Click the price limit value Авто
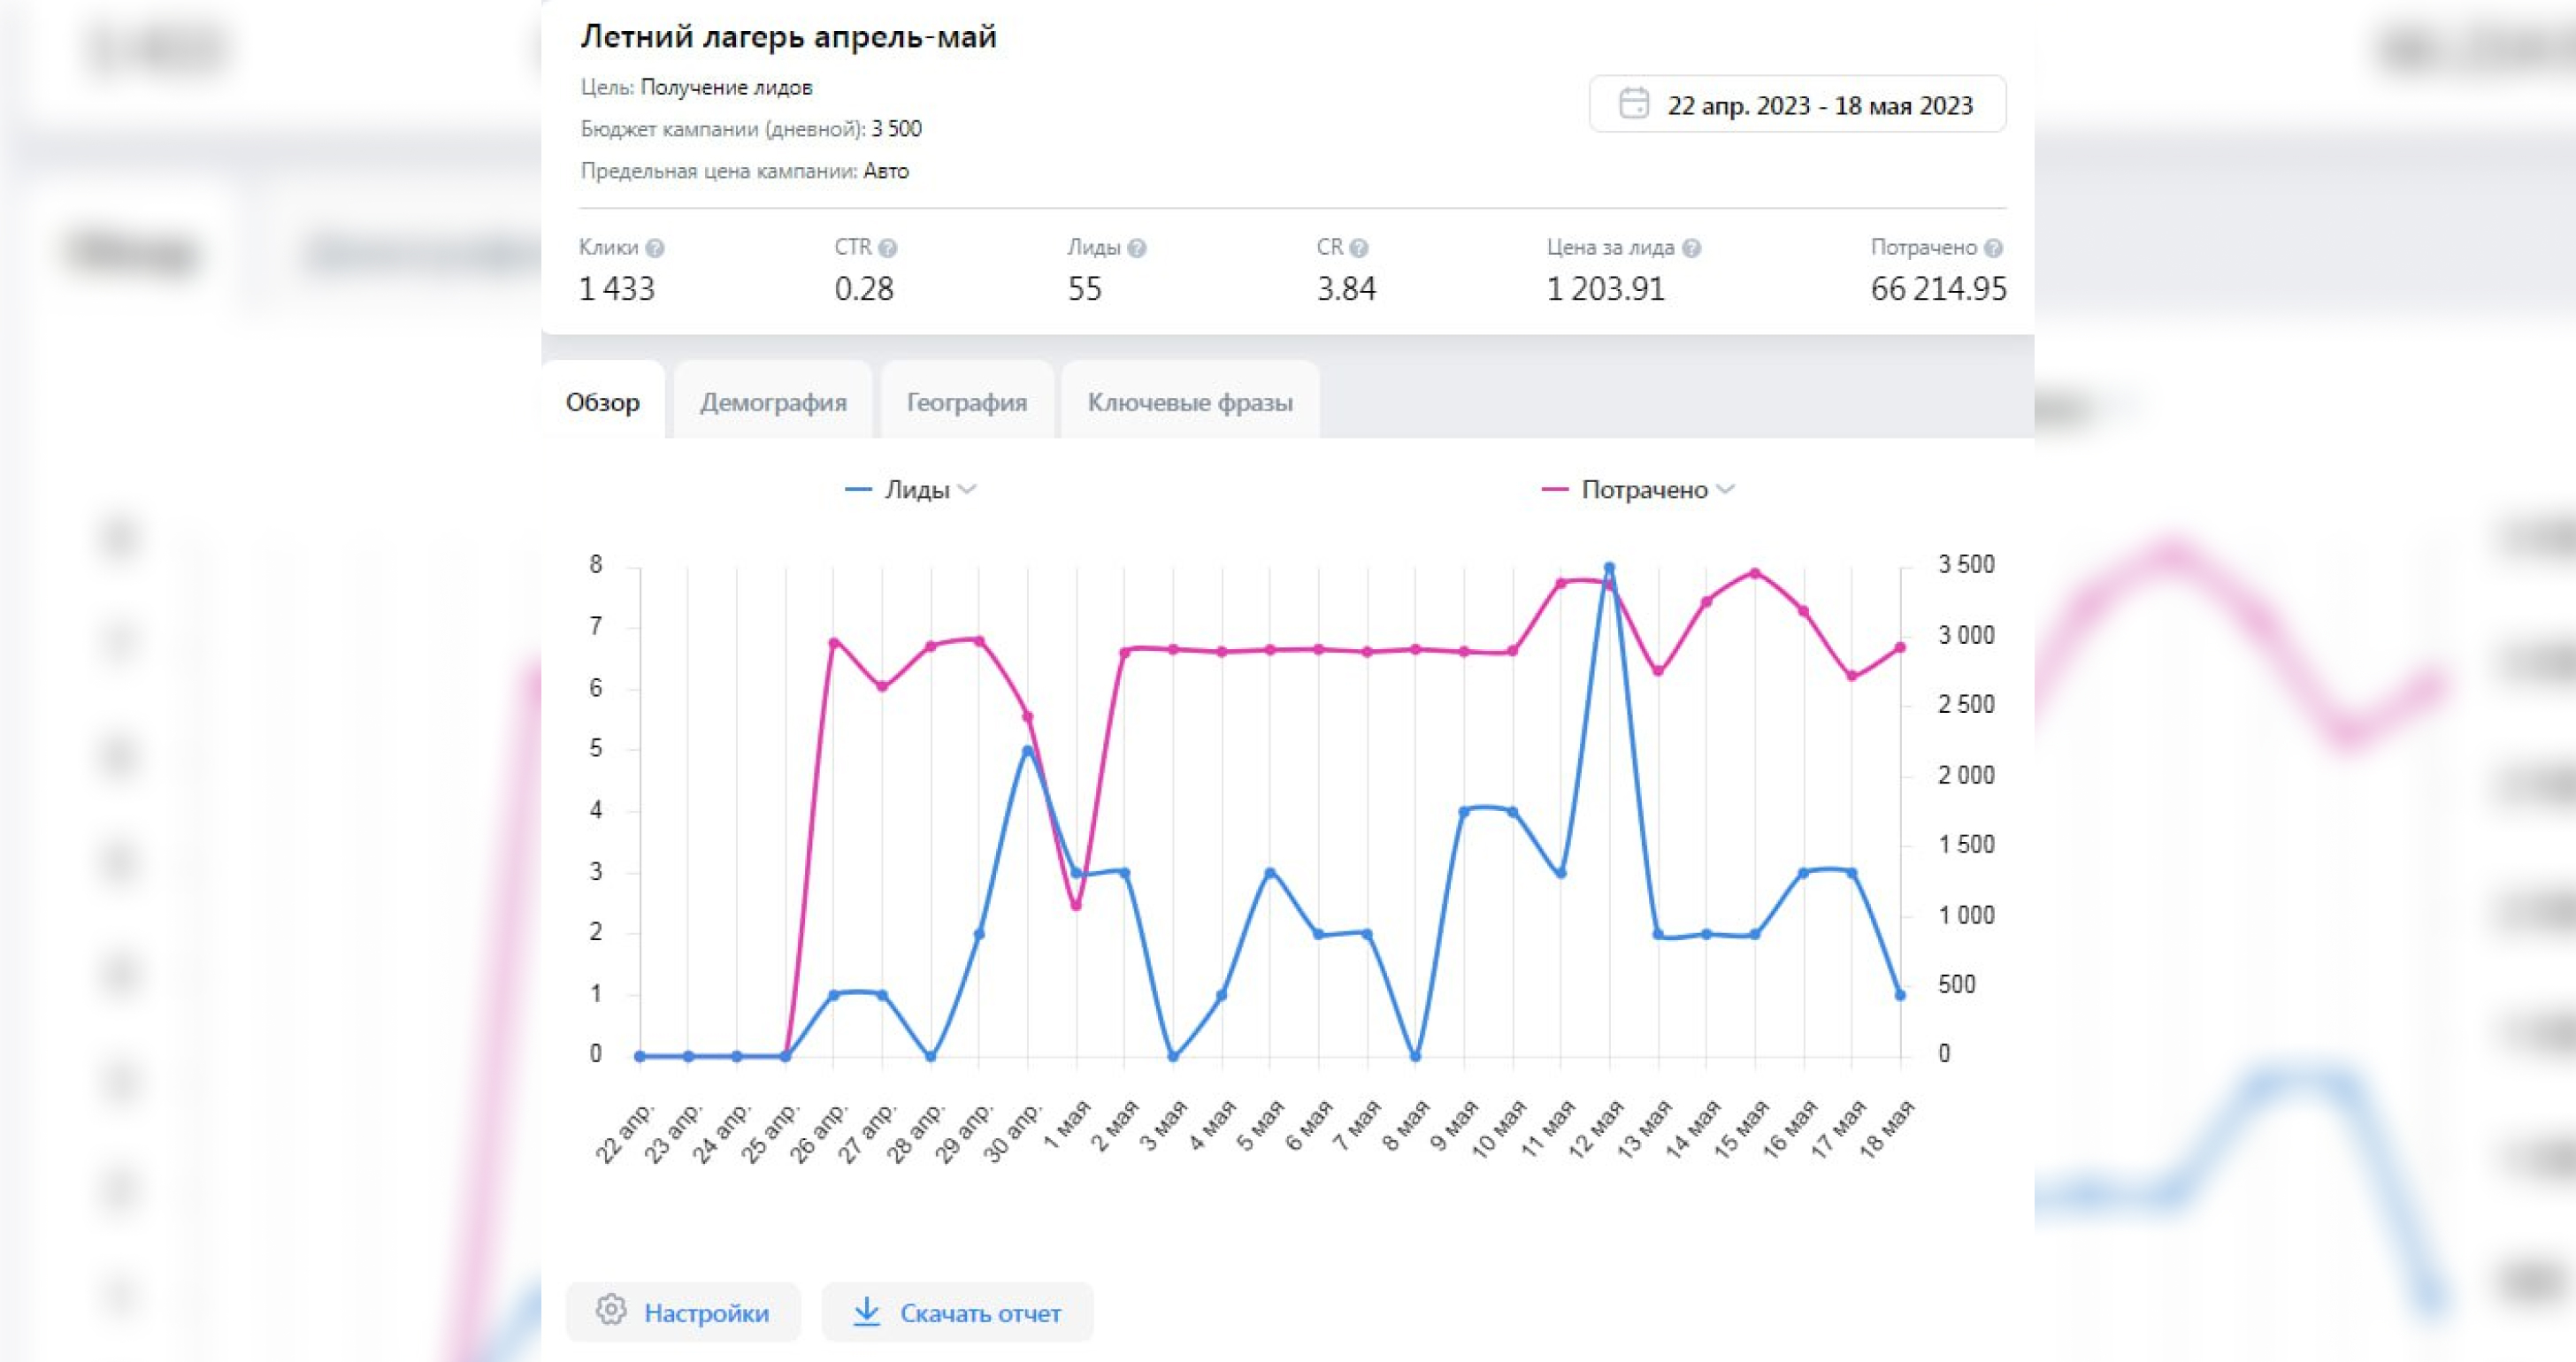The height and width of the screenshot is (1362, 2576). pyautogui.click(x=886, y=171)
